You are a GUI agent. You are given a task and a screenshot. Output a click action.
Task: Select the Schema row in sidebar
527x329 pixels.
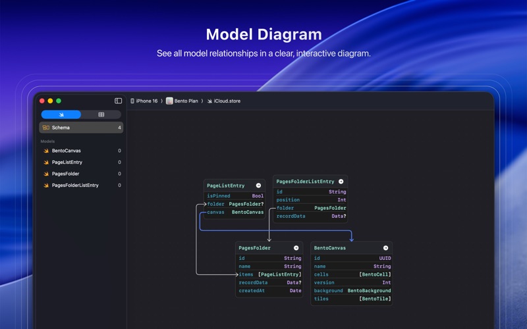(81, 128)
